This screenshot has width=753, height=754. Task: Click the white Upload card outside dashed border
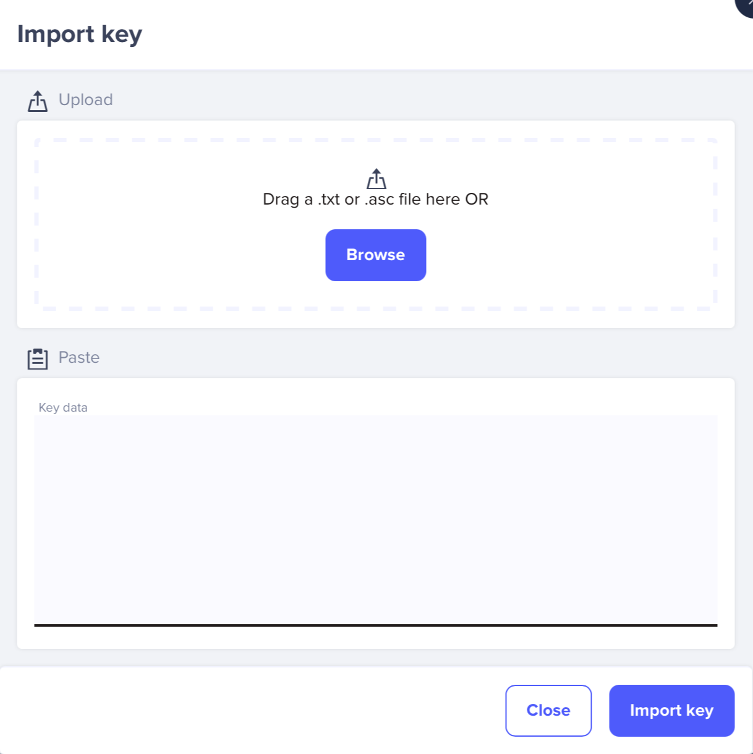[376, 319]
